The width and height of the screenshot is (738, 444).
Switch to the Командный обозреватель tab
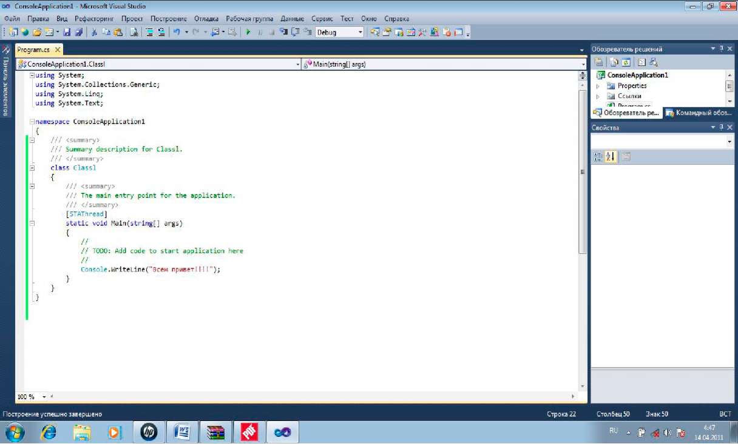click(700, 113)
